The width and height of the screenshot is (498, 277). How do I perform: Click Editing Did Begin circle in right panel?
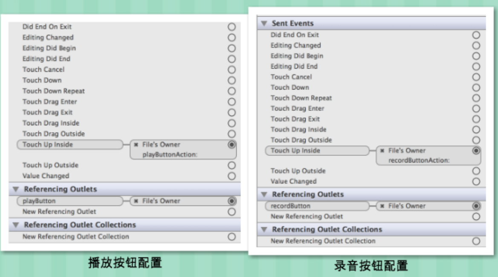(476, 56)
